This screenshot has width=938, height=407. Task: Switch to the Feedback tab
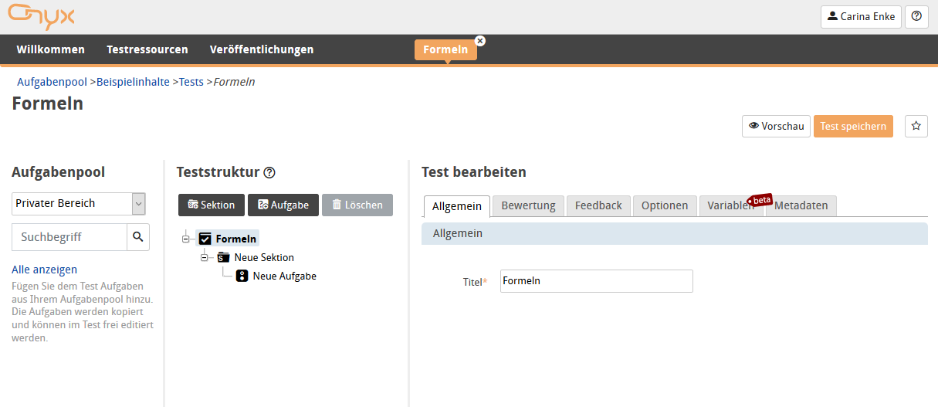point(598,205)
